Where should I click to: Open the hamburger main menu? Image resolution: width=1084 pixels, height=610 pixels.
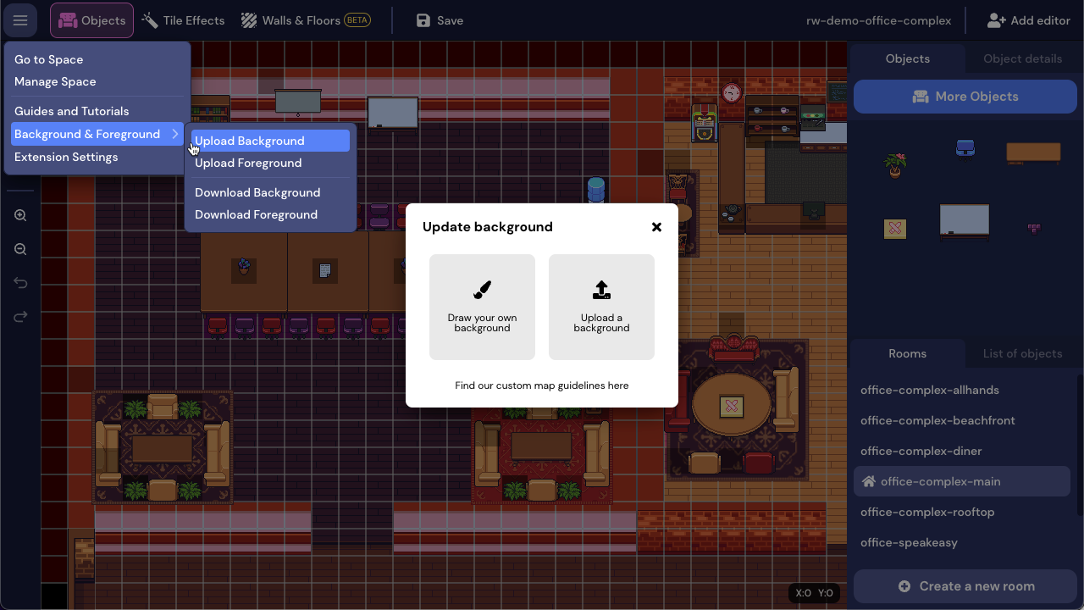20,20
